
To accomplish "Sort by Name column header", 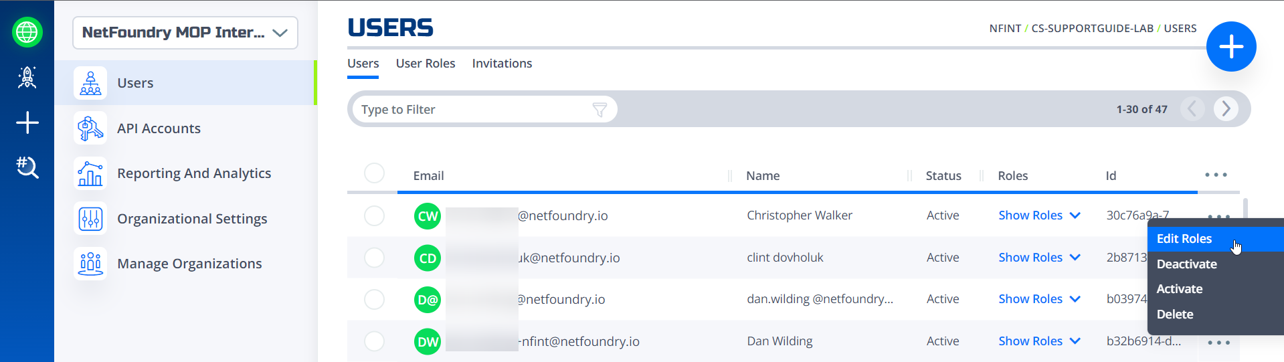I will pyautogui.click(x=763, y=175).
